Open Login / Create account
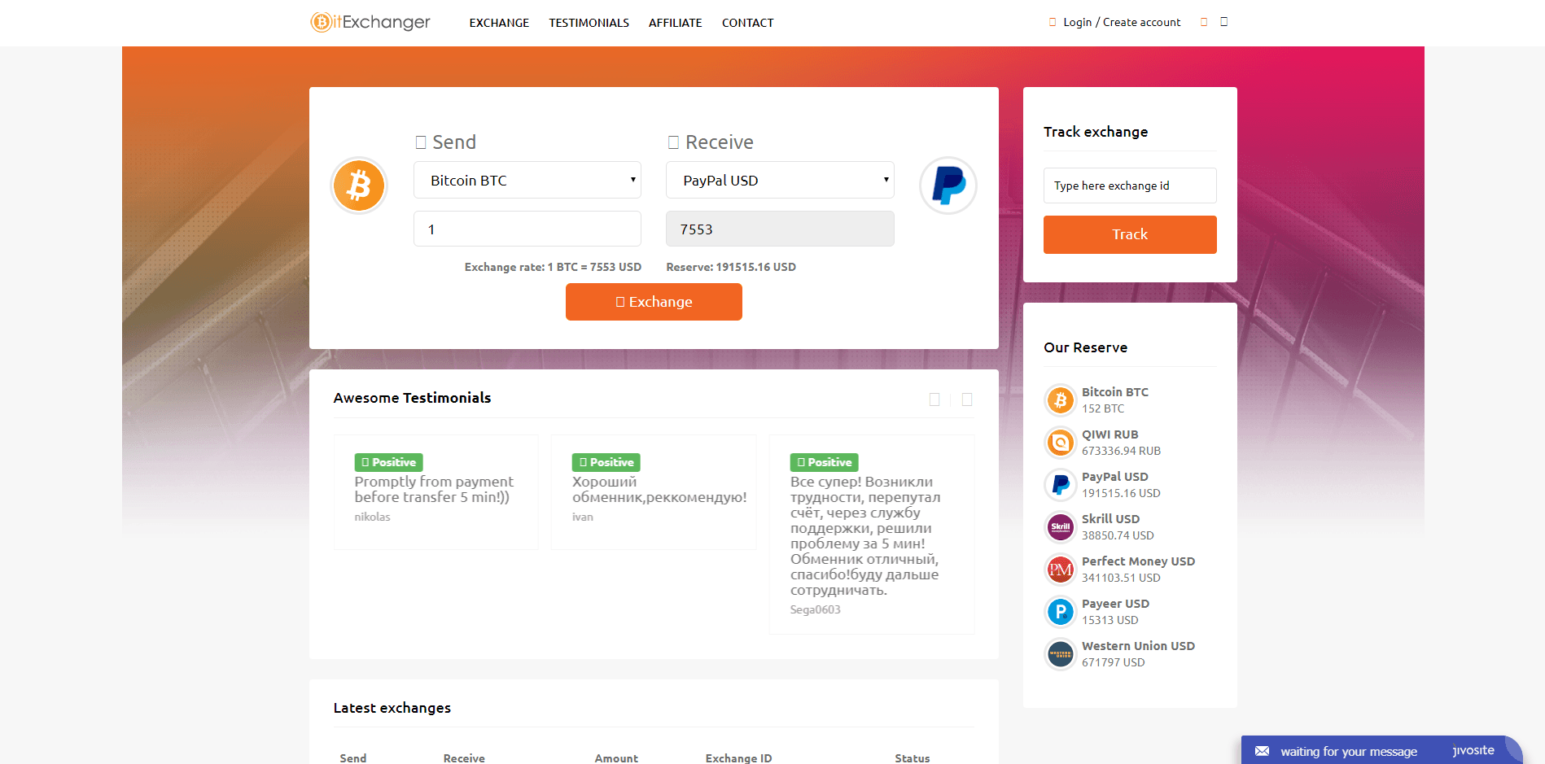The image size is (1545, 764). click(1121, 22)
